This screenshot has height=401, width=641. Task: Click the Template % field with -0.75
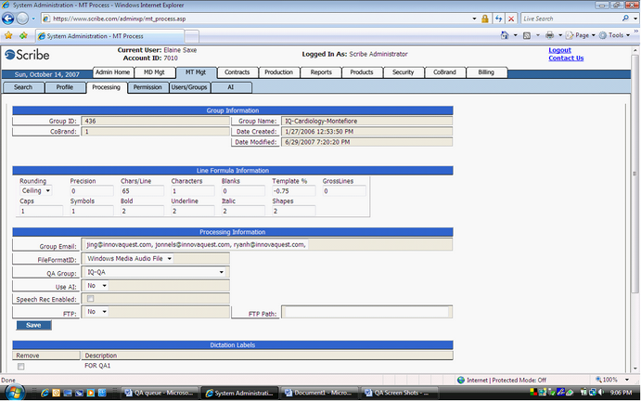[x=293, y=190]
